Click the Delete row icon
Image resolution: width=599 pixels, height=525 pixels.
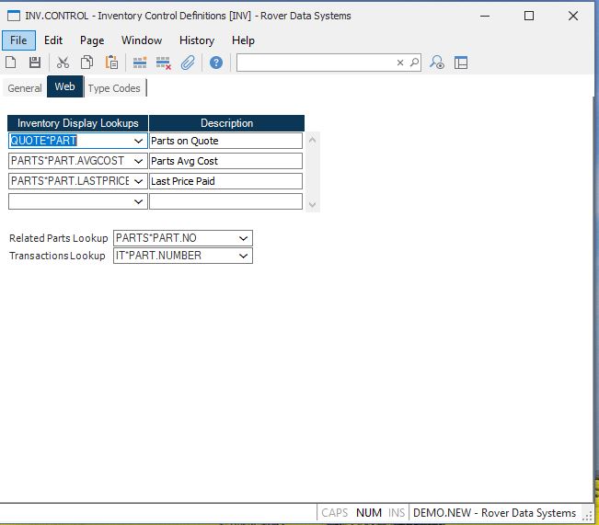click(x=164, y=63)
